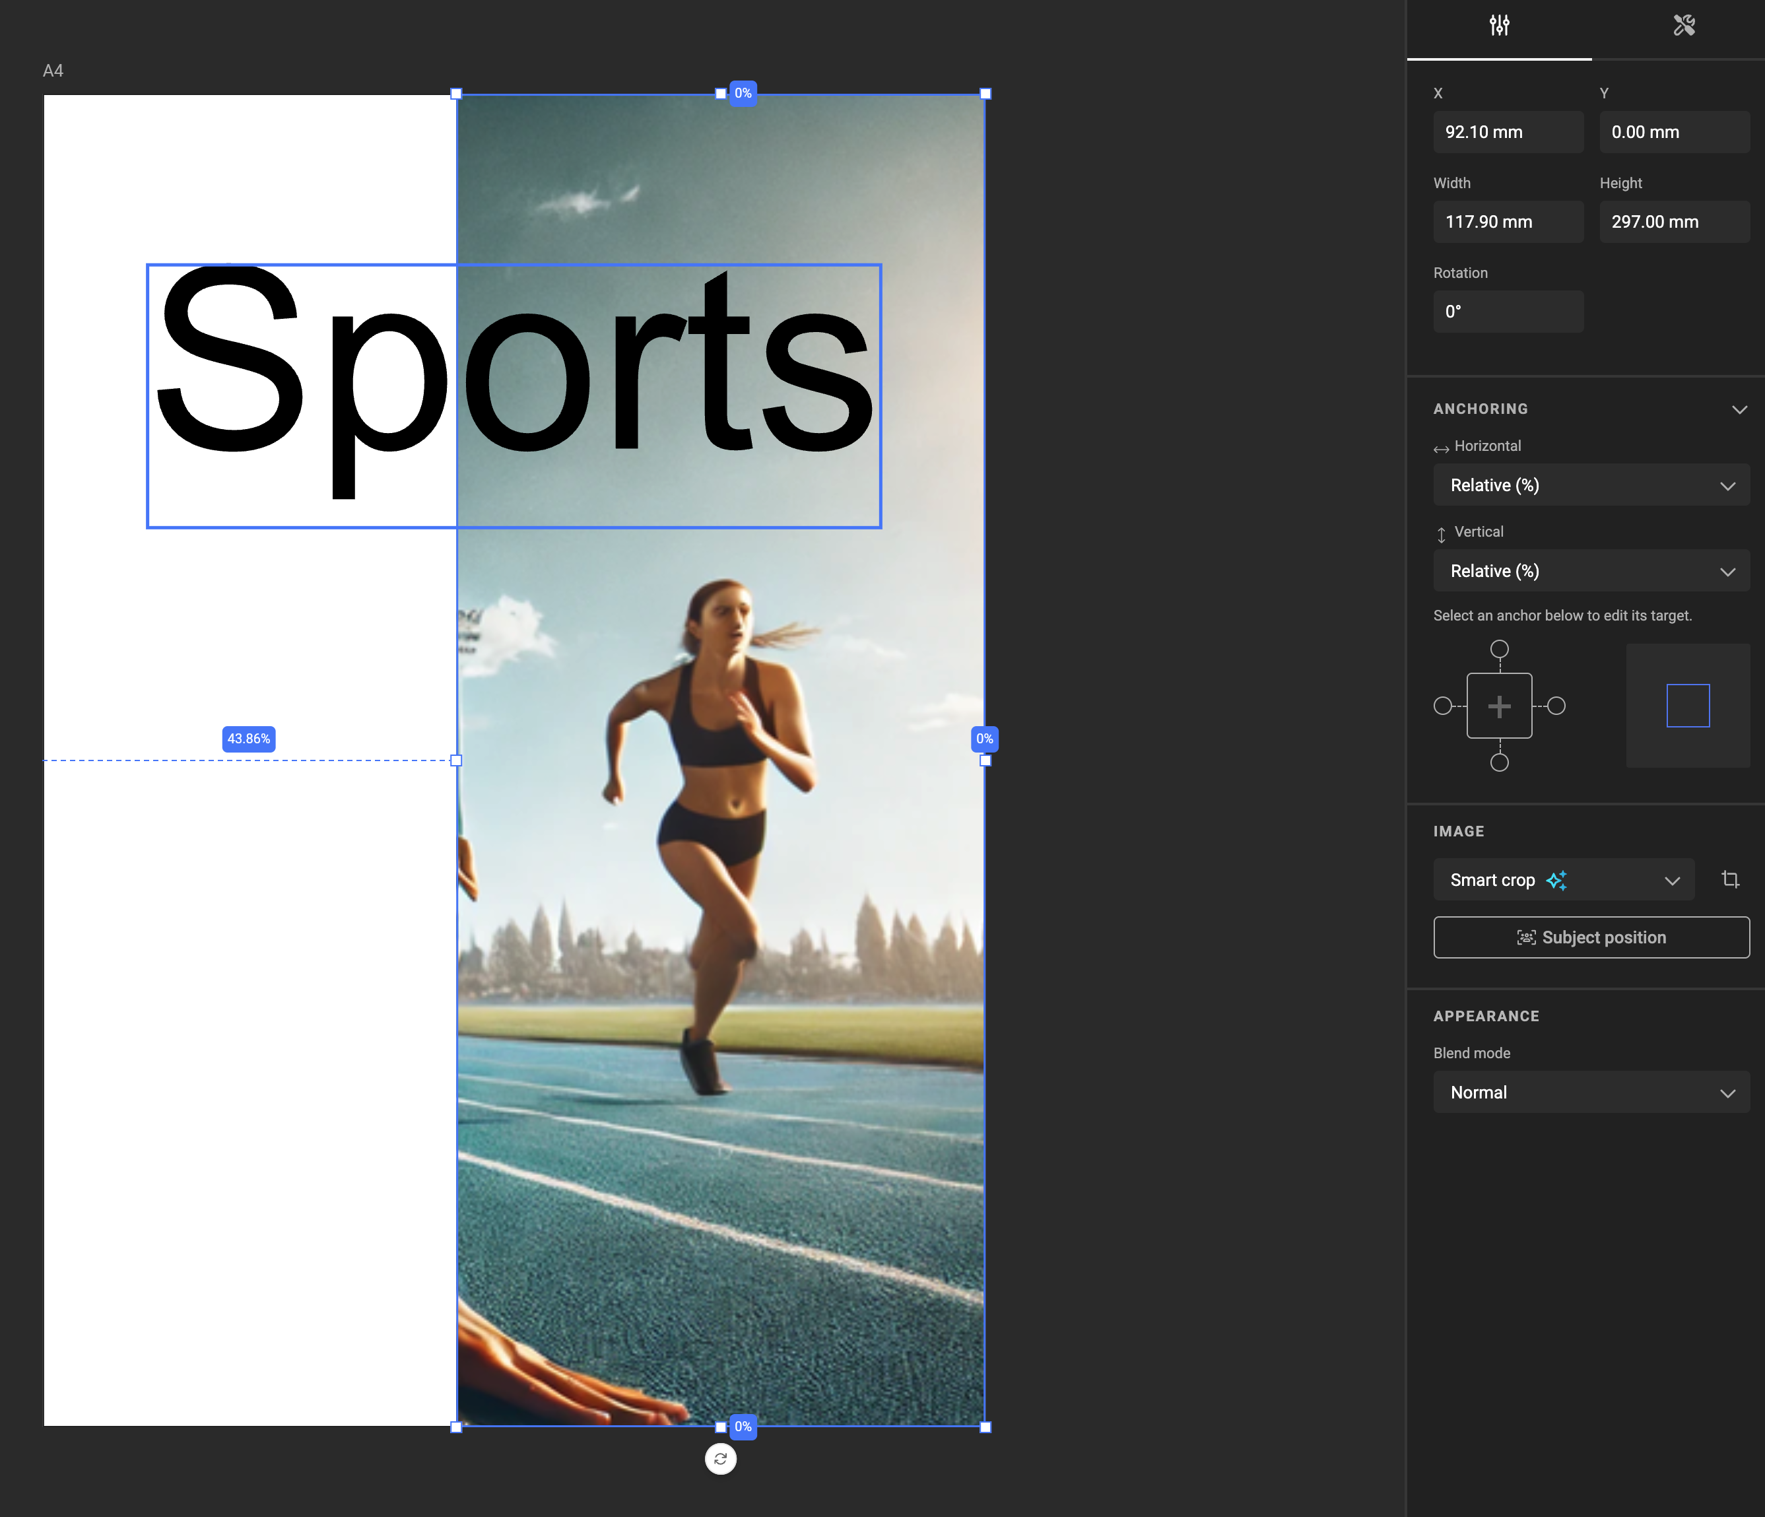Click the replace image refresh icon
Image resolution: width=1765 pixels, height=1517 pixels.
click(x=721, y=1459)
